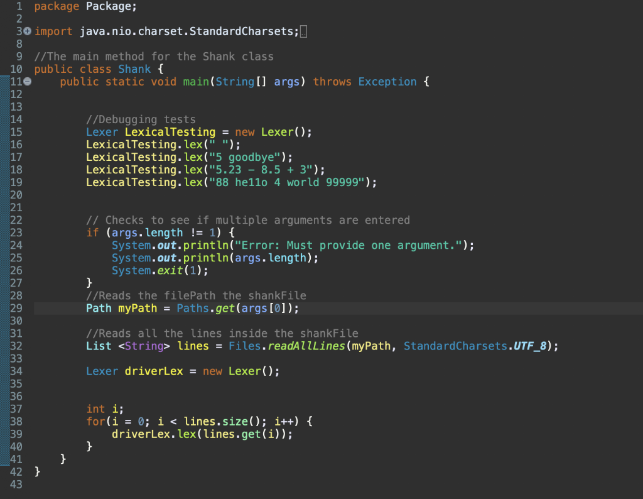
Task: Click the comment "// Checks to see if multiple arguments are entered"
Action: [248, 221]
